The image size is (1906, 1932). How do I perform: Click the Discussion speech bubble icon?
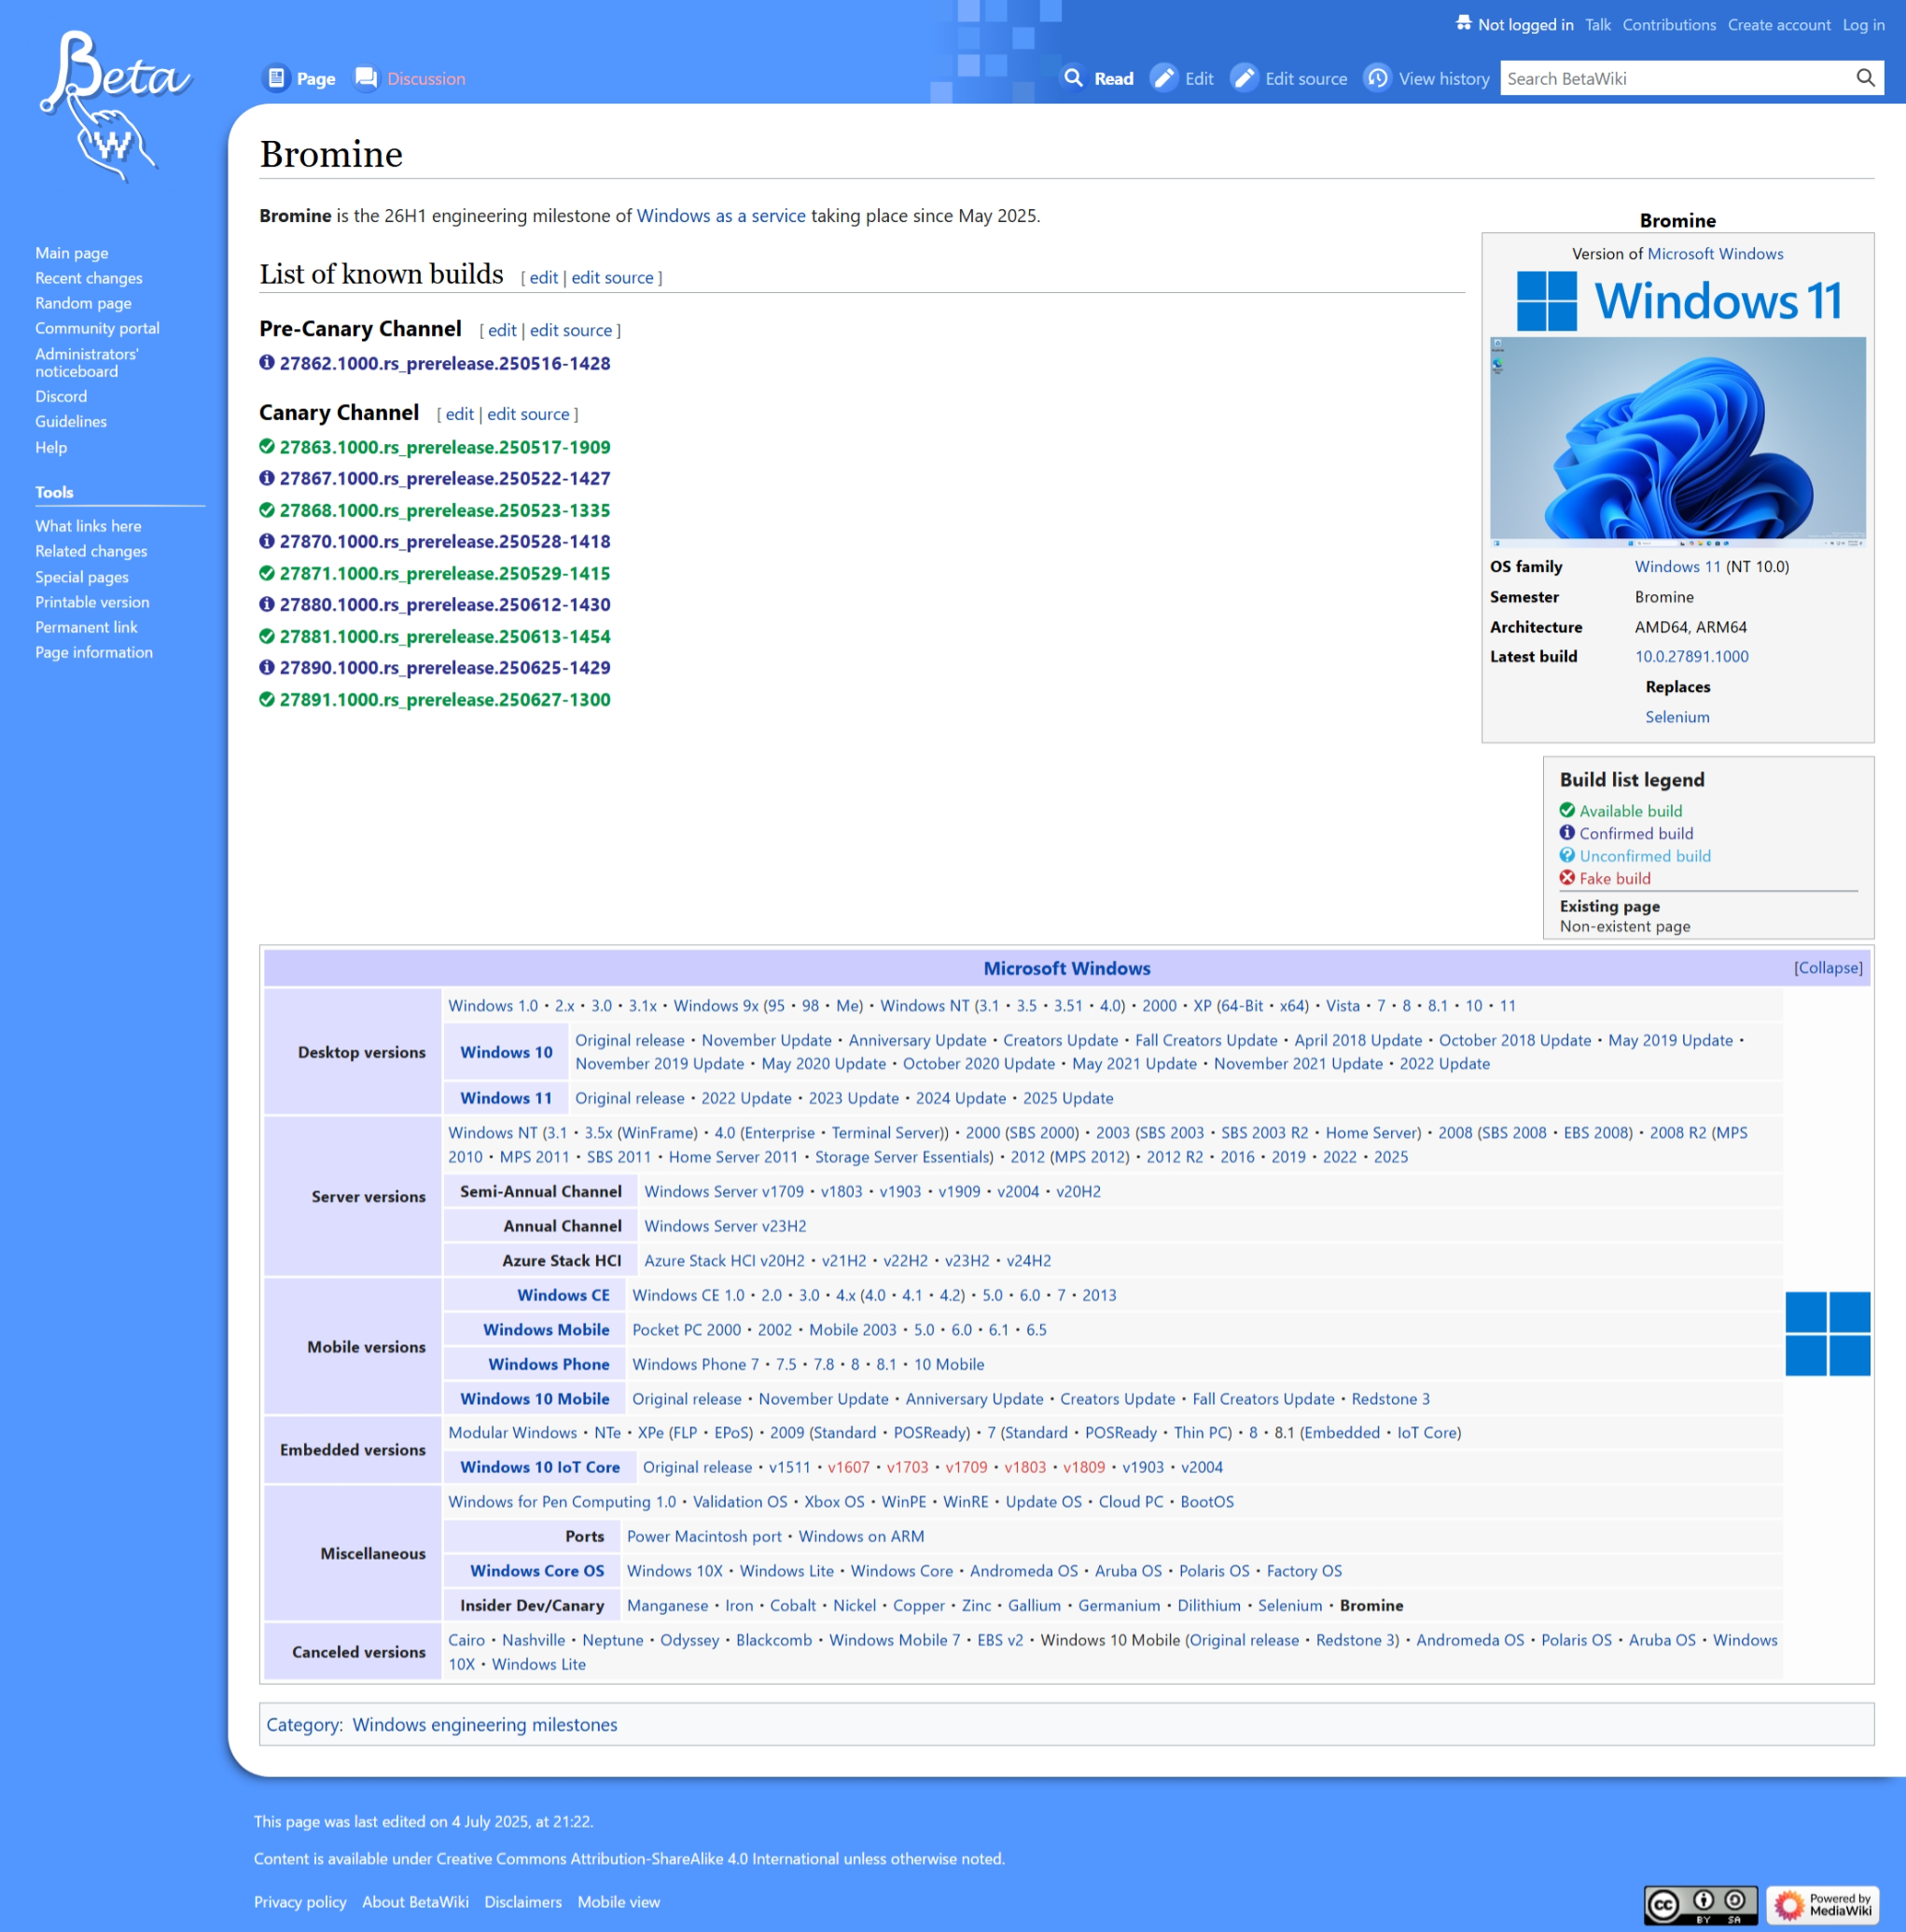coord(366,78)
